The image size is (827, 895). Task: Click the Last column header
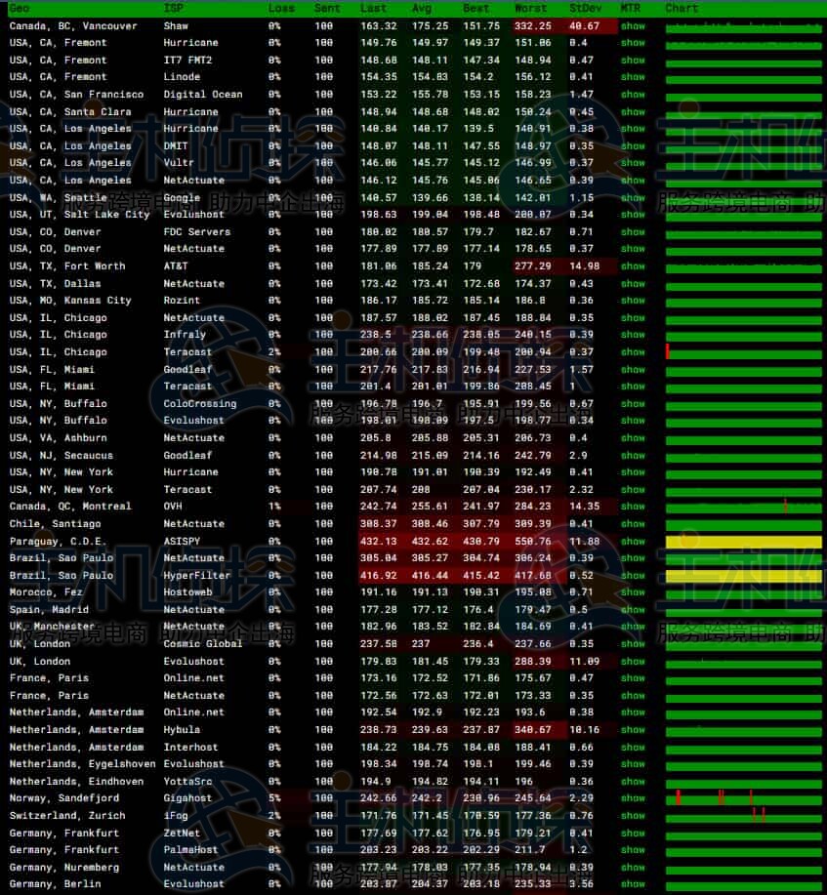[374, 9]
